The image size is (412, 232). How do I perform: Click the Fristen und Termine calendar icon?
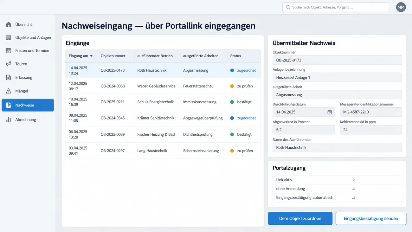(9, 50)
